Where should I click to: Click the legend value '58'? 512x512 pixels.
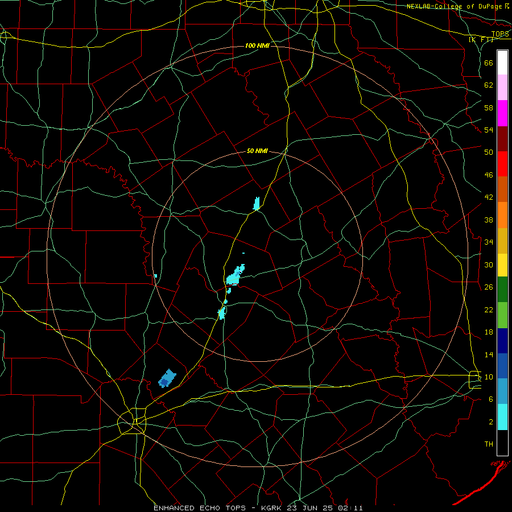(489, 108)
